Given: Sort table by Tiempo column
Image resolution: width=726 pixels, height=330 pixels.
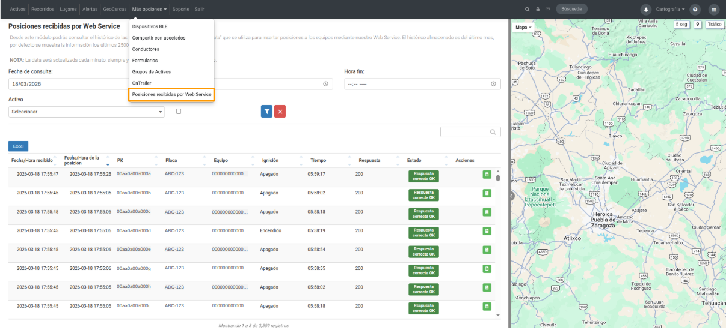Looking at the screenshot, I should [330, 160].
